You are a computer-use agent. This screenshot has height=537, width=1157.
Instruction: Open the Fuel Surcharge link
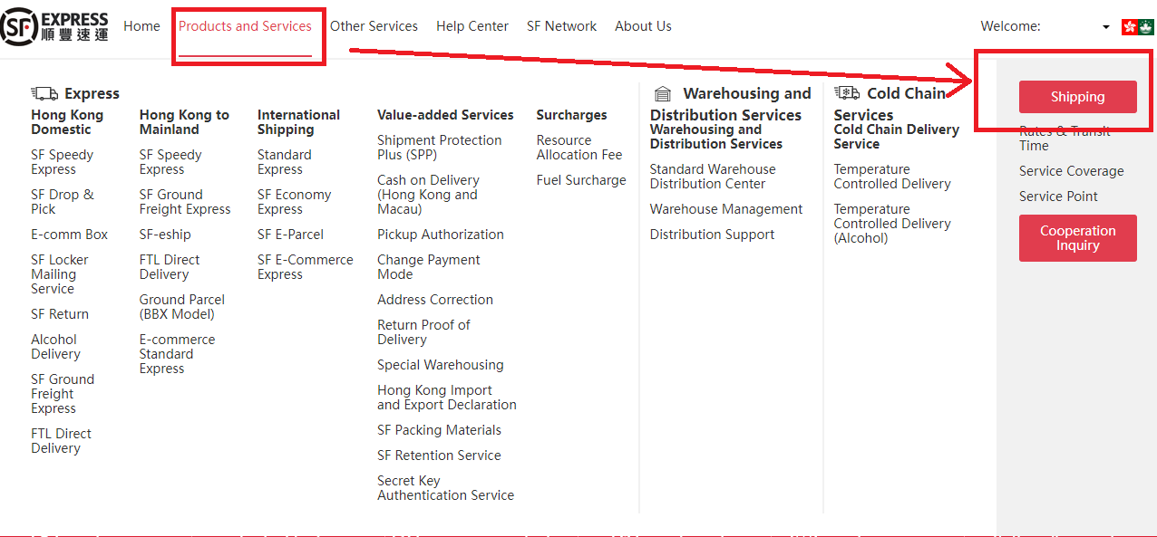pyautogui.click(x=581, y=180)
